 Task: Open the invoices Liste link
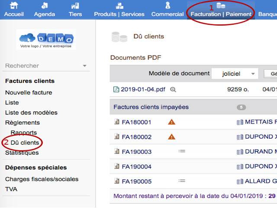click(12, 103)
